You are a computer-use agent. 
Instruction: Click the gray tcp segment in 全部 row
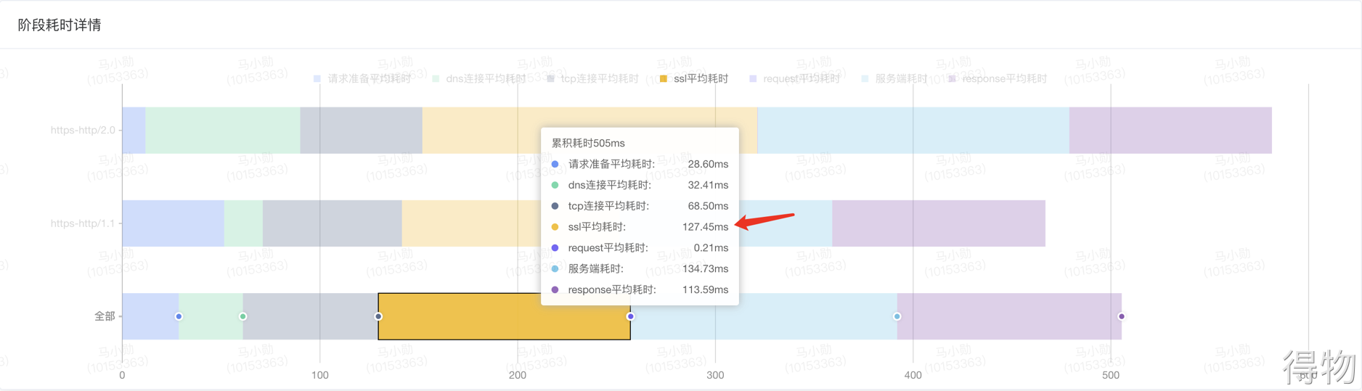(x=311, y=316)
